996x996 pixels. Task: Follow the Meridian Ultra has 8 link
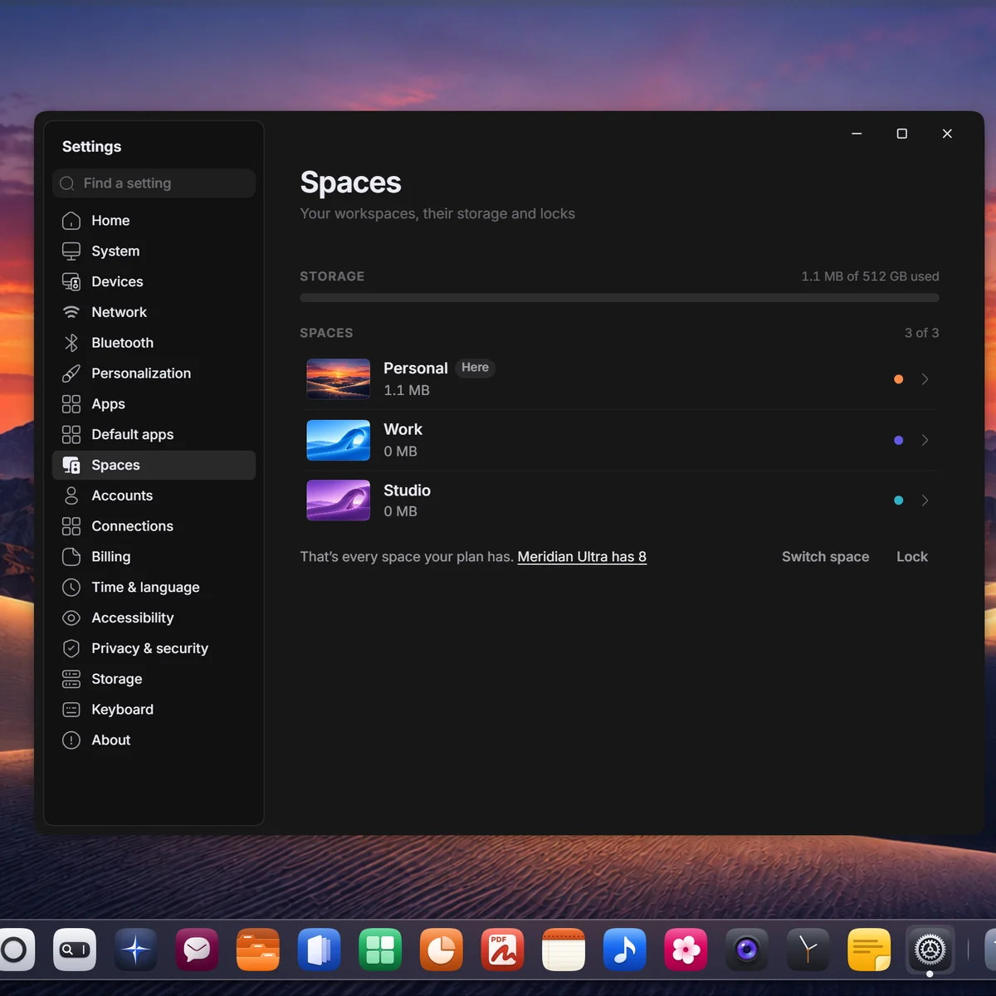582,557
